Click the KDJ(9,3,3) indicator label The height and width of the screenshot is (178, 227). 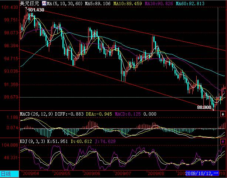(x=31, y=141)
